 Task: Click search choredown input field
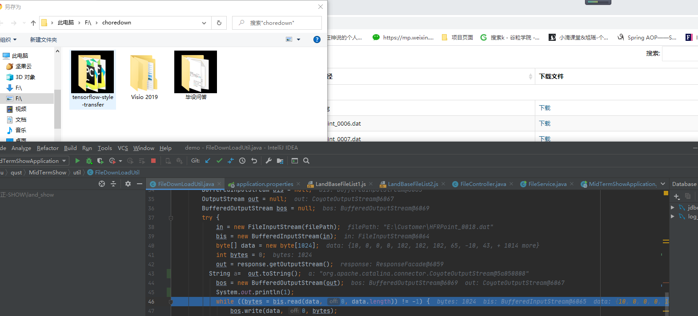pos(277,23)
